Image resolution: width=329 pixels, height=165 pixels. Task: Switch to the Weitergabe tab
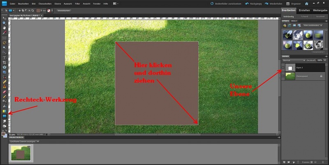tap(320, 10)
